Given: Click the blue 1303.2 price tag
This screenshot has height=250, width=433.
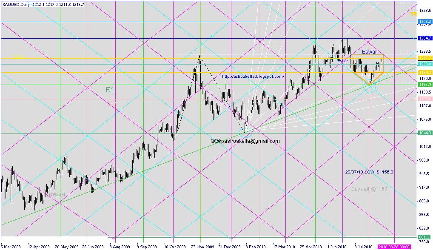Looking at the screenshot, I should tap(425, 22).
